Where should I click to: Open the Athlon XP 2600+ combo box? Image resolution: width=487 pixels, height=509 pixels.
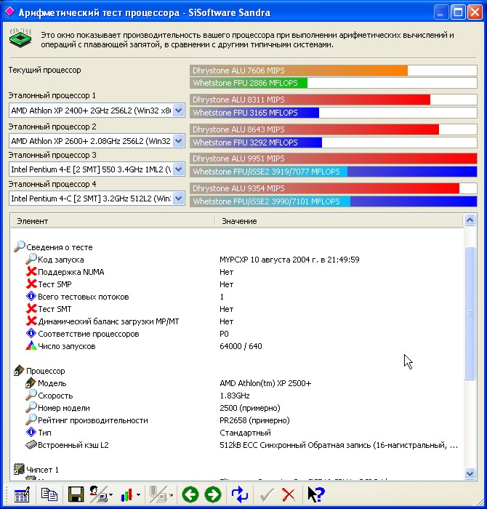pyautogui.click(x=97, y=141)
